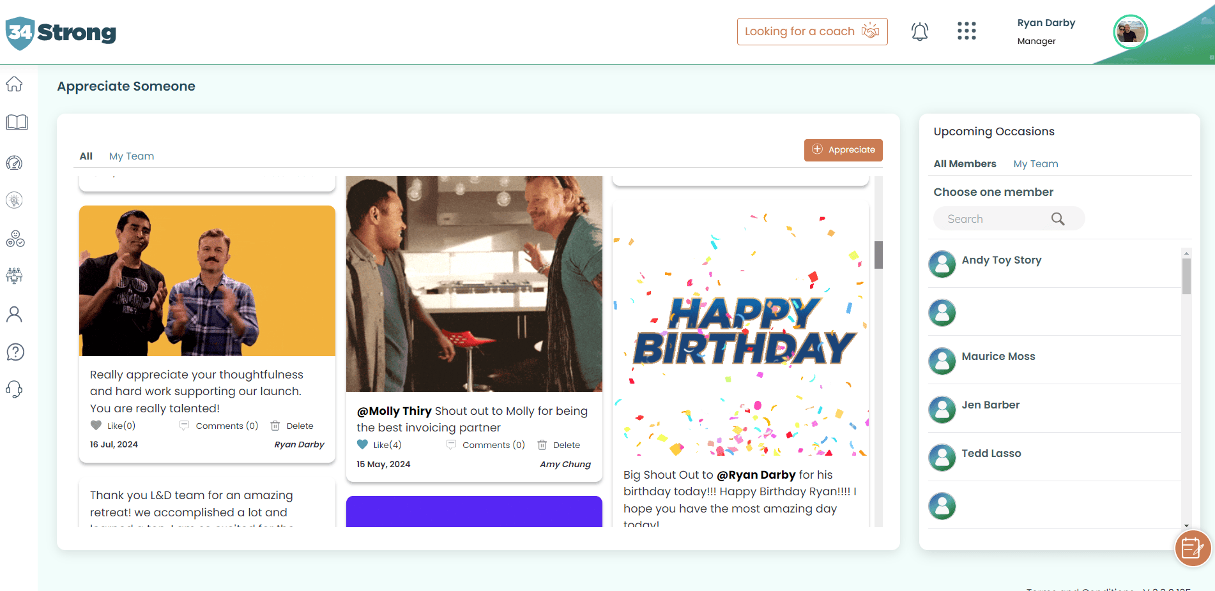
Task: Open the help question mark icon
Action: (x=15, y=352)
